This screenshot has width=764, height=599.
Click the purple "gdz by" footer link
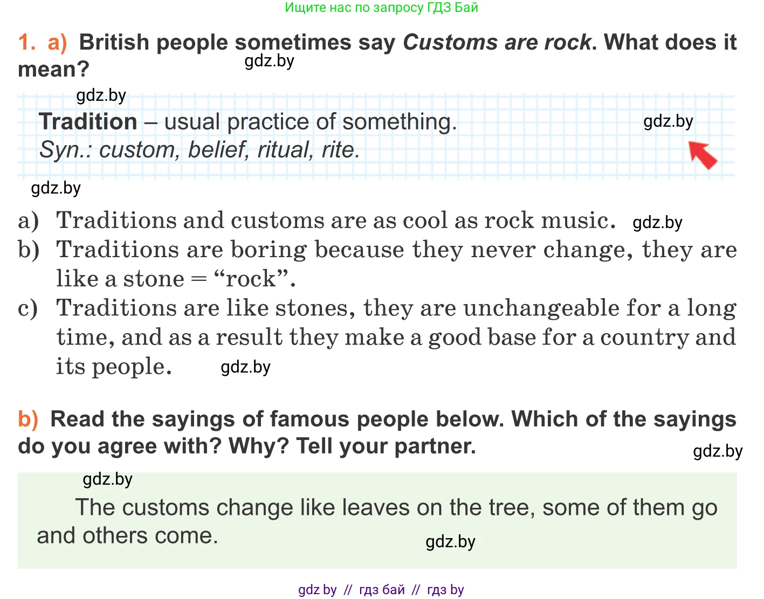[x=318, y=590]
